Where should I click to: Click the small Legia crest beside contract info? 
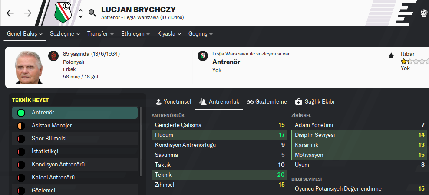pos(203,56)
